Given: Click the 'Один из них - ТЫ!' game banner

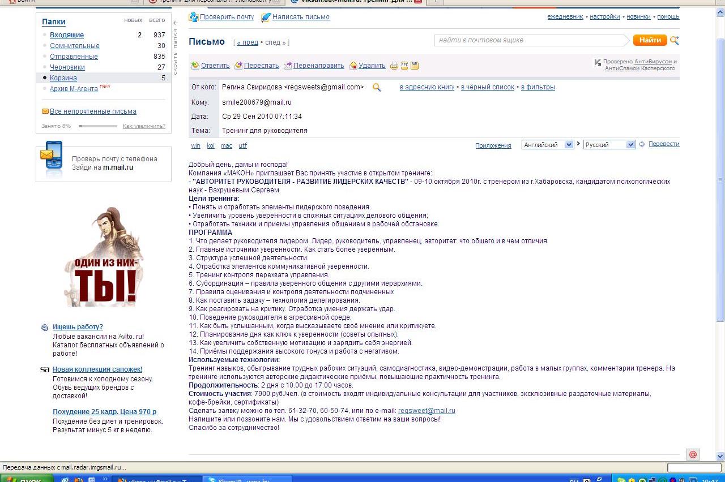Looking at the screenshot, I should tap(104, 257).
